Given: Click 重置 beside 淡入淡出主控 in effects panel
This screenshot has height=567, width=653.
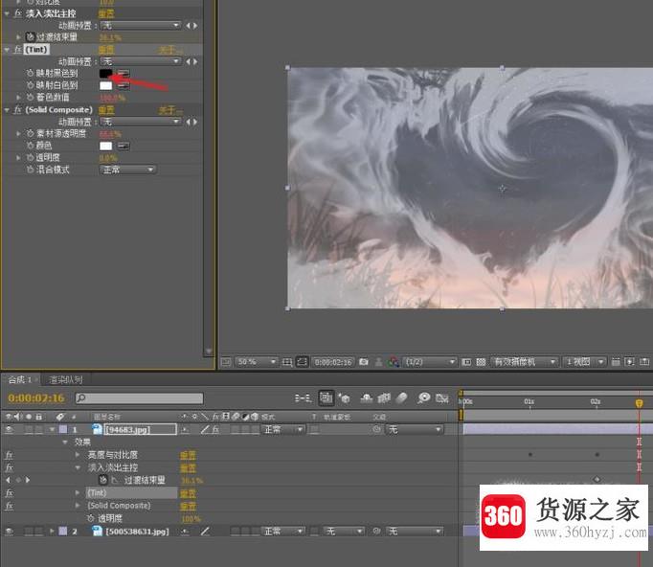Looking at the screenshot, I should (x=106, y=13).
